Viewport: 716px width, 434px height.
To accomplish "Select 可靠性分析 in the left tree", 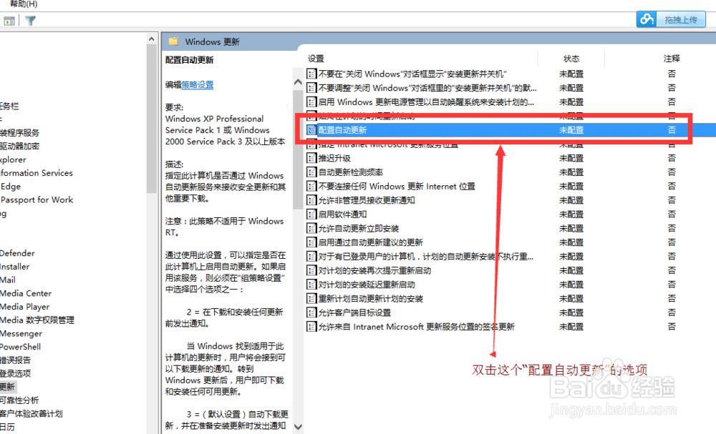I will click(x=20, y=400).
